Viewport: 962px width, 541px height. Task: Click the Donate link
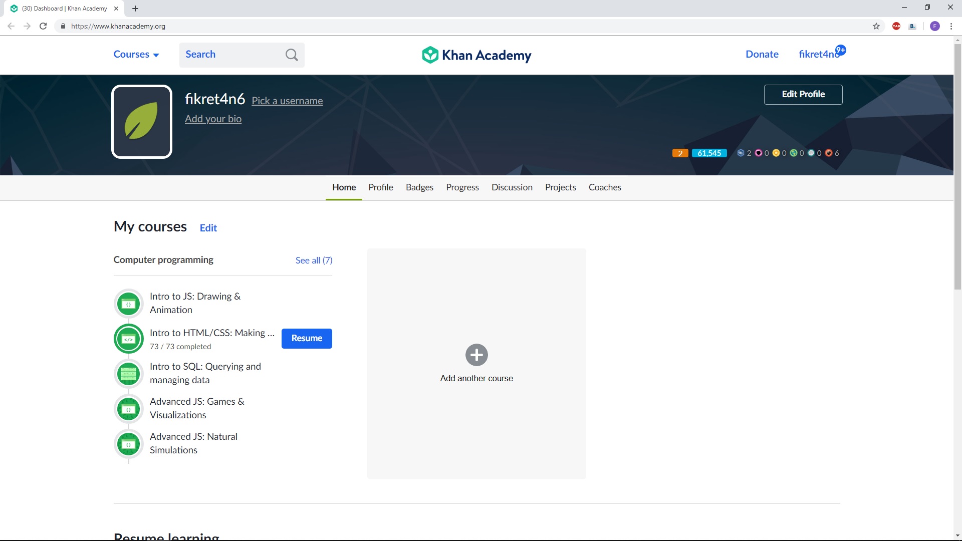coord(762,55)
